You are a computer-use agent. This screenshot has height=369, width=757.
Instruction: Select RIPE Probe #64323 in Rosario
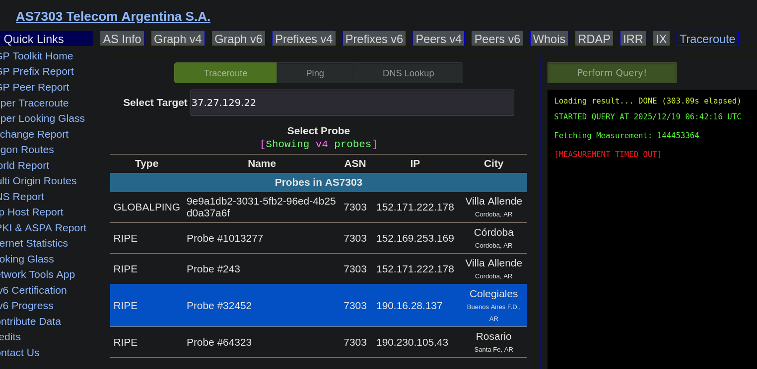click(318, 342)
